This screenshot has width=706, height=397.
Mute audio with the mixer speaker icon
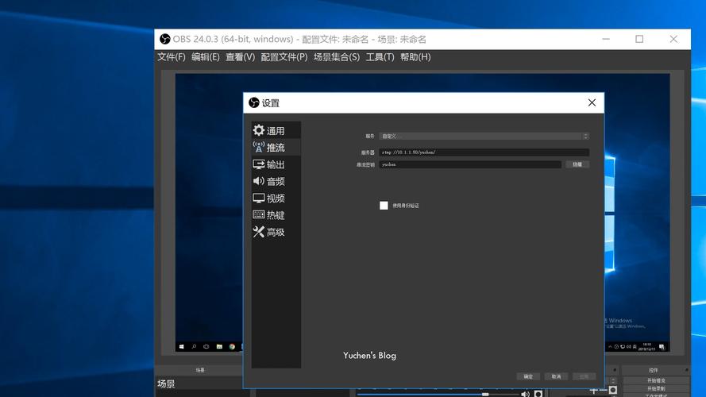[x=525, y=394]
